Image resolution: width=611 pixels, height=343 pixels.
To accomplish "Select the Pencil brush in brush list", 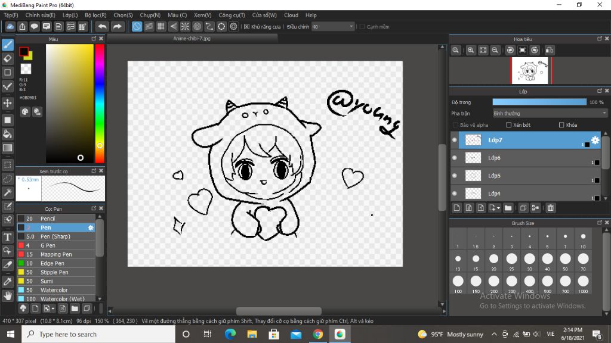I will pyautogui.click(x=56, y=219).
